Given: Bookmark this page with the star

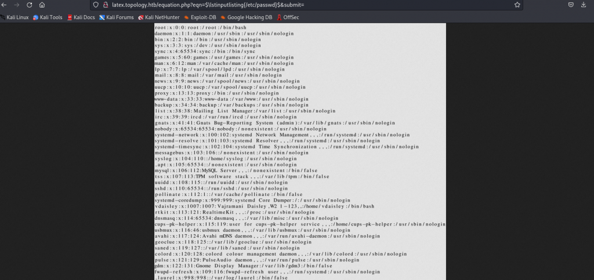Looking at the screenshot, I should [517, 5].
